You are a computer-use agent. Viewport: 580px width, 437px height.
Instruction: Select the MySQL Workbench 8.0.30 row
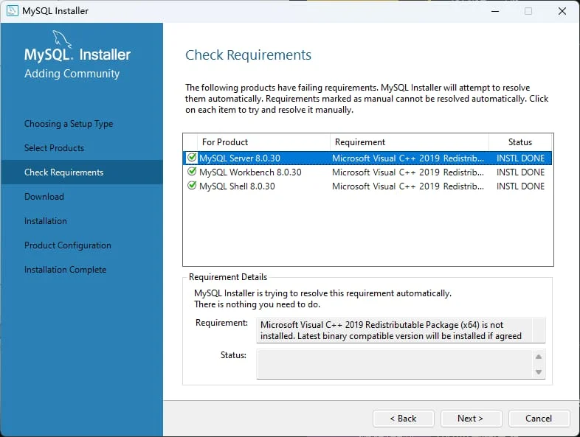coord(367,172)
